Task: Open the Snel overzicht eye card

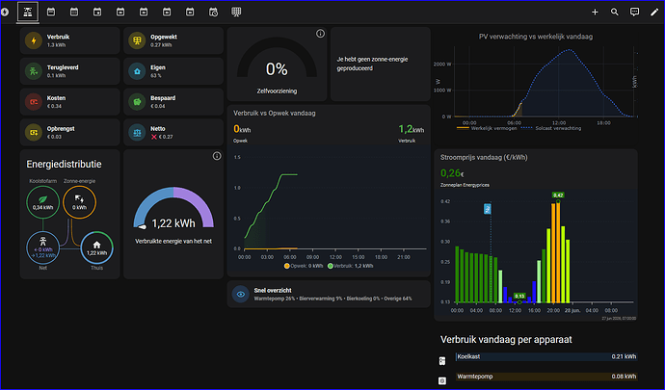Action: (x=329, y=294)
